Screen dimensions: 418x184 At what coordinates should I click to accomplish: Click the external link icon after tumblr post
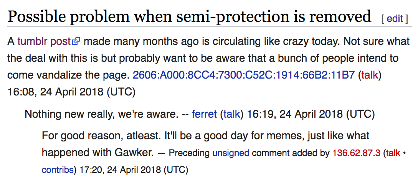(76, 41)
